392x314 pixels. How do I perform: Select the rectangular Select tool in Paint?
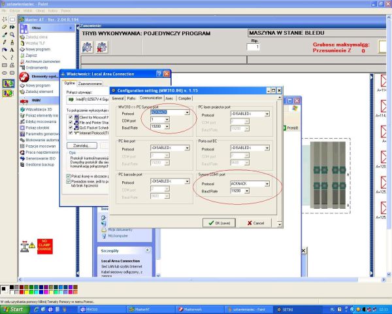12,19
